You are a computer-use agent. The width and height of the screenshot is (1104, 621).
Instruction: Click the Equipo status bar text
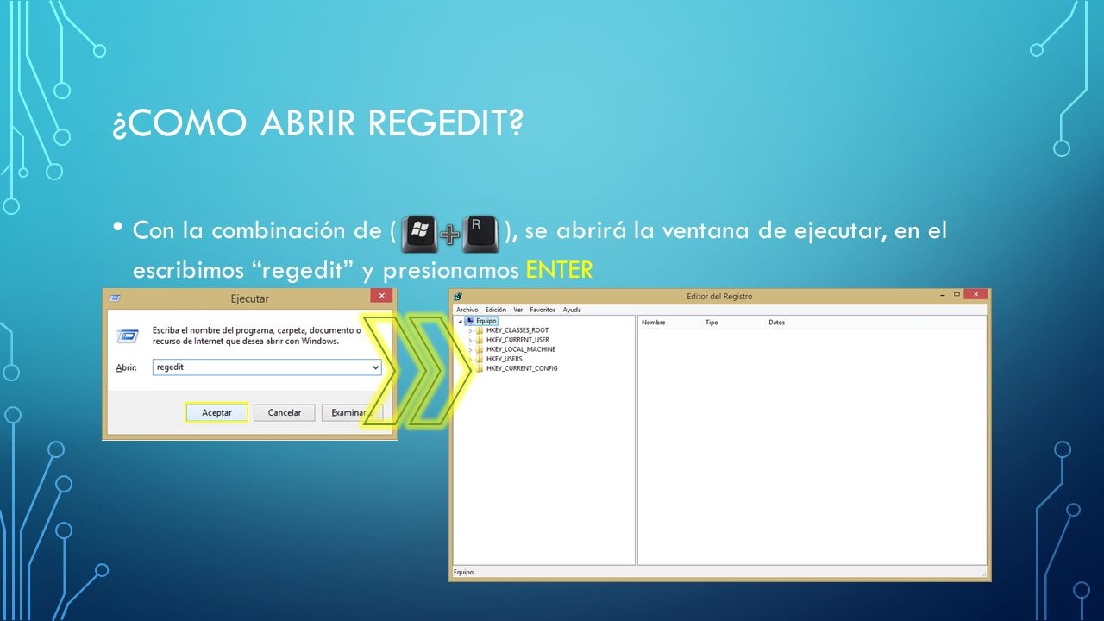tap(463, 572)
